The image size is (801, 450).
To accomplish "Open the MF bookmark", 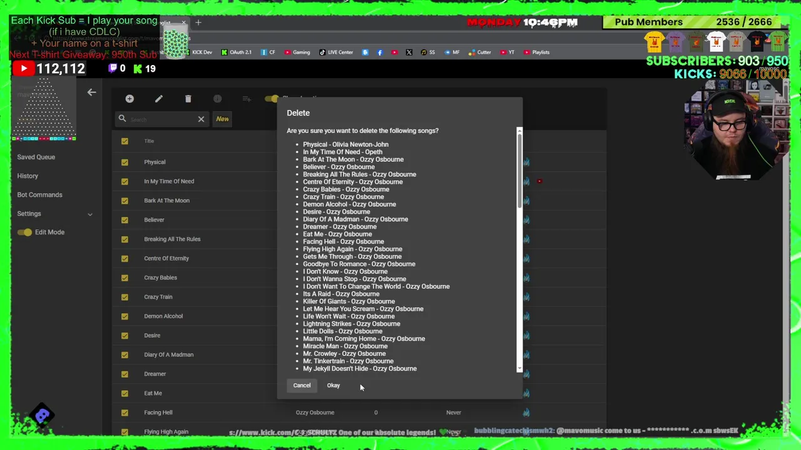I will [452, 52].
